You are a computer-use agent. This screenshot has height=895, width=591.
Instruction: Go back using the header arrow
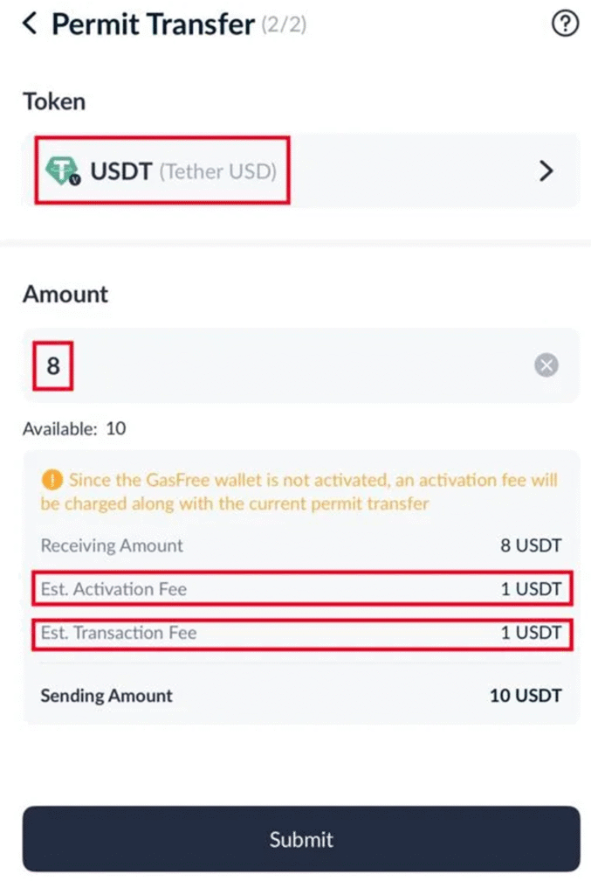tap(31, 24)
